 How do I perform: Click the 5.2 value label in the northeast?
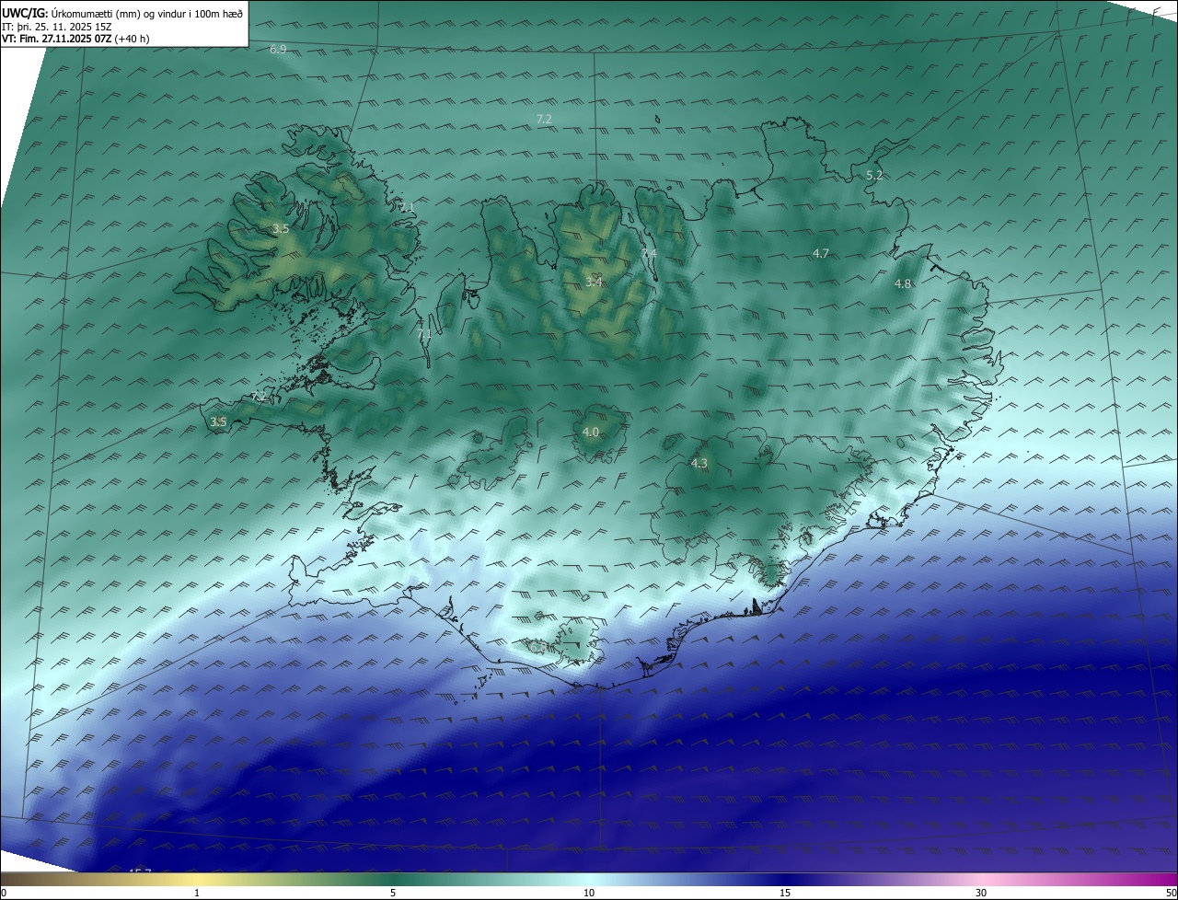tap(874, 175)
